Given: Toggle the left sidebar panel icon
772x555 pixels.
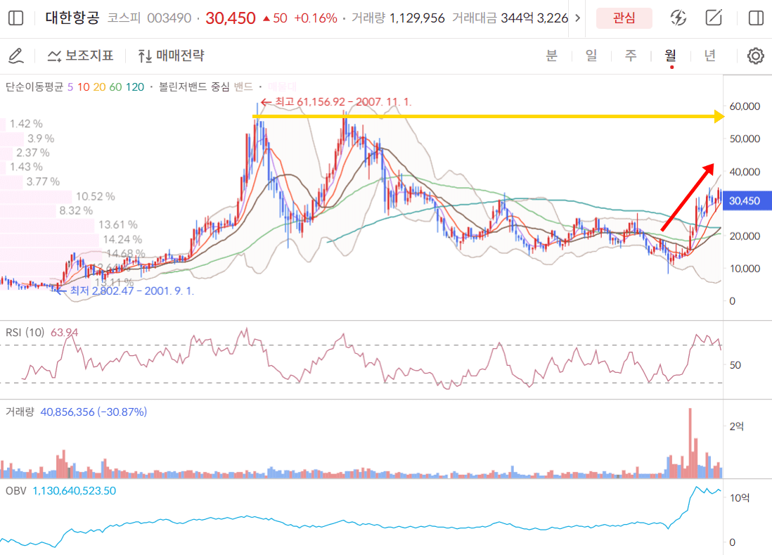Looking at the screenshot, I should click(x=15, y=18).
